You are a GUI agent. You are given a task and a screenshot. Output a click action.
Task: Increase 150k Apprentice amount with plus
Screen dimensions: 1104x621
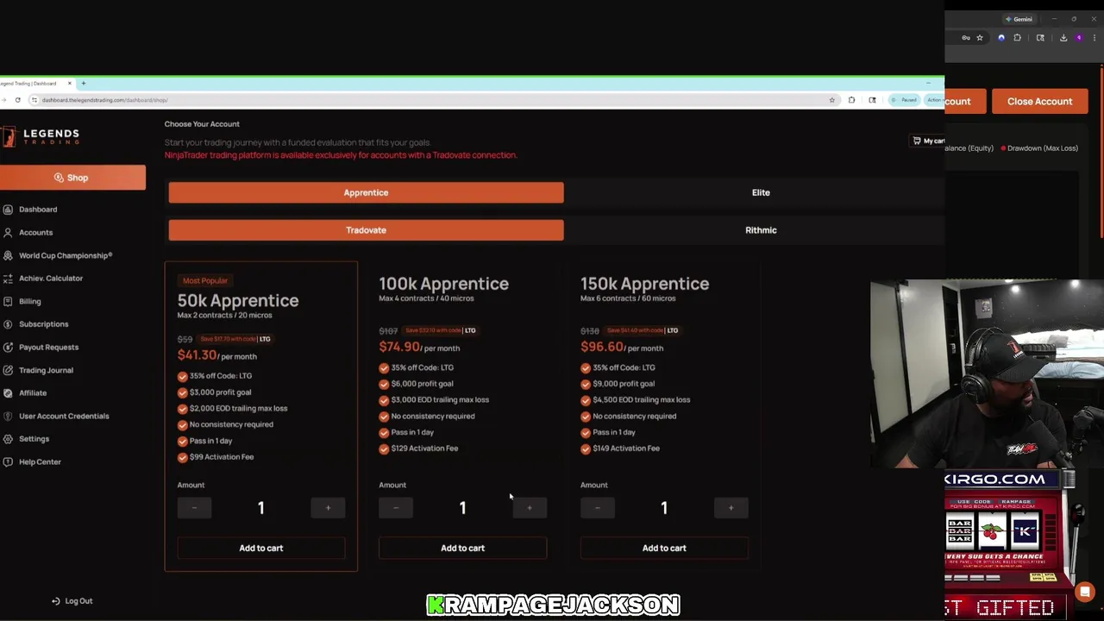(731, 508)
